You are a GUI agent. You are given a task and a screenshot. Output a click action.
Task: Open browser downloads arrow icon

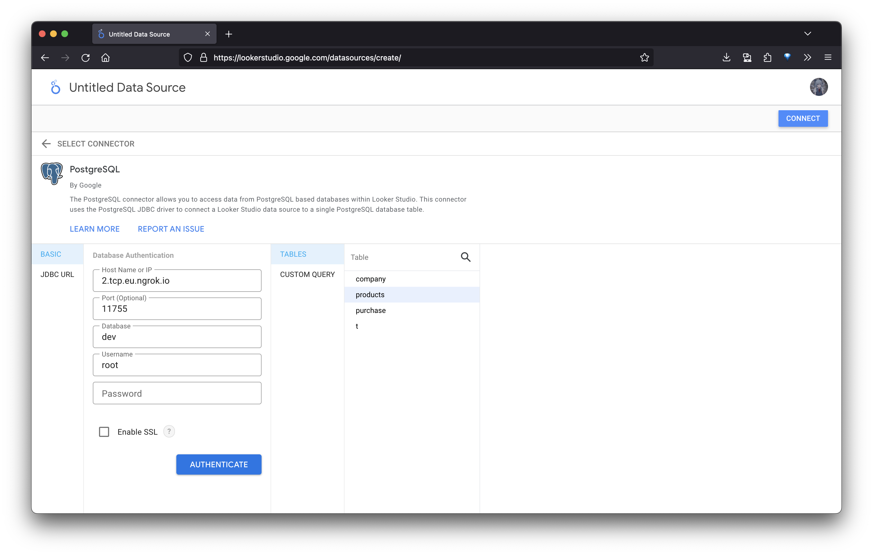pos(726,58)
